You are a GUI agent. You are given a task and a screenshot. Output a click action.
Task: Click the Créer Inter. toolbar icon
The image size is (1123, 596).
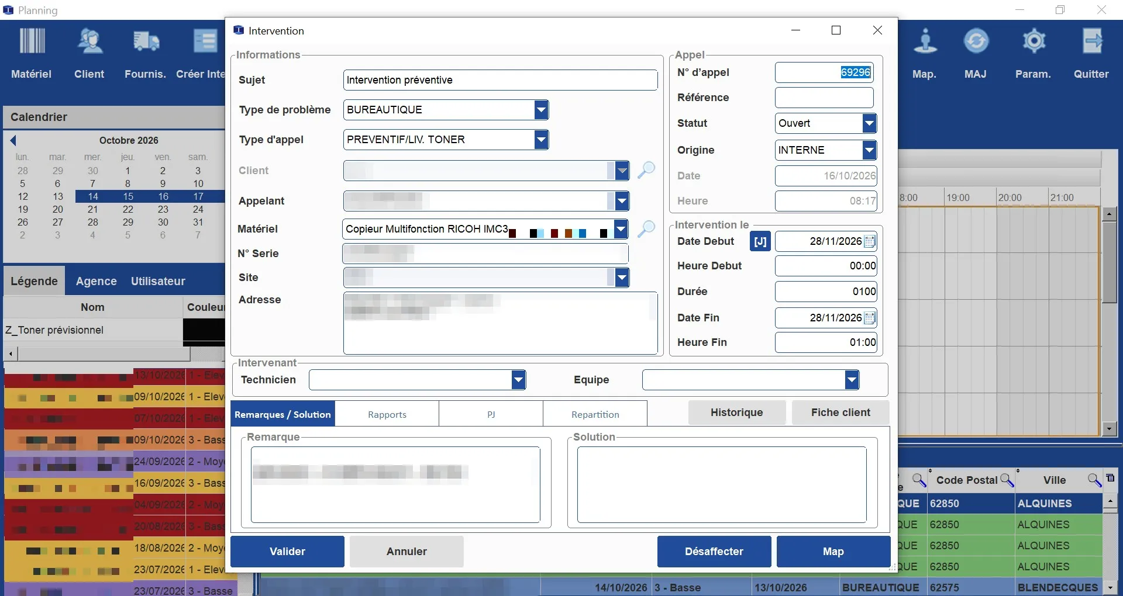[x=201, y=54]
